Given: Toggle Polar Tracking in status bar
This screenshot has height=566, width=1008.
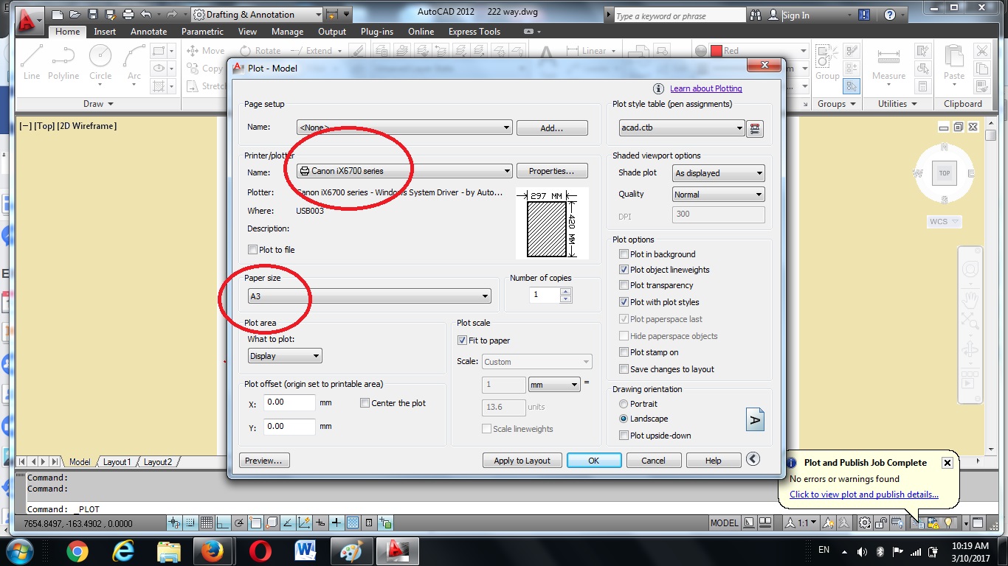Looking at the screenshot, I should coord(239,523).
